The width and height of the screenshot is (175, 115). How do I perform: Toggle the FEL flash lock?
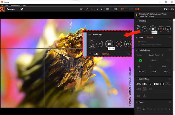pyautogui.click(x=138, y=29)
